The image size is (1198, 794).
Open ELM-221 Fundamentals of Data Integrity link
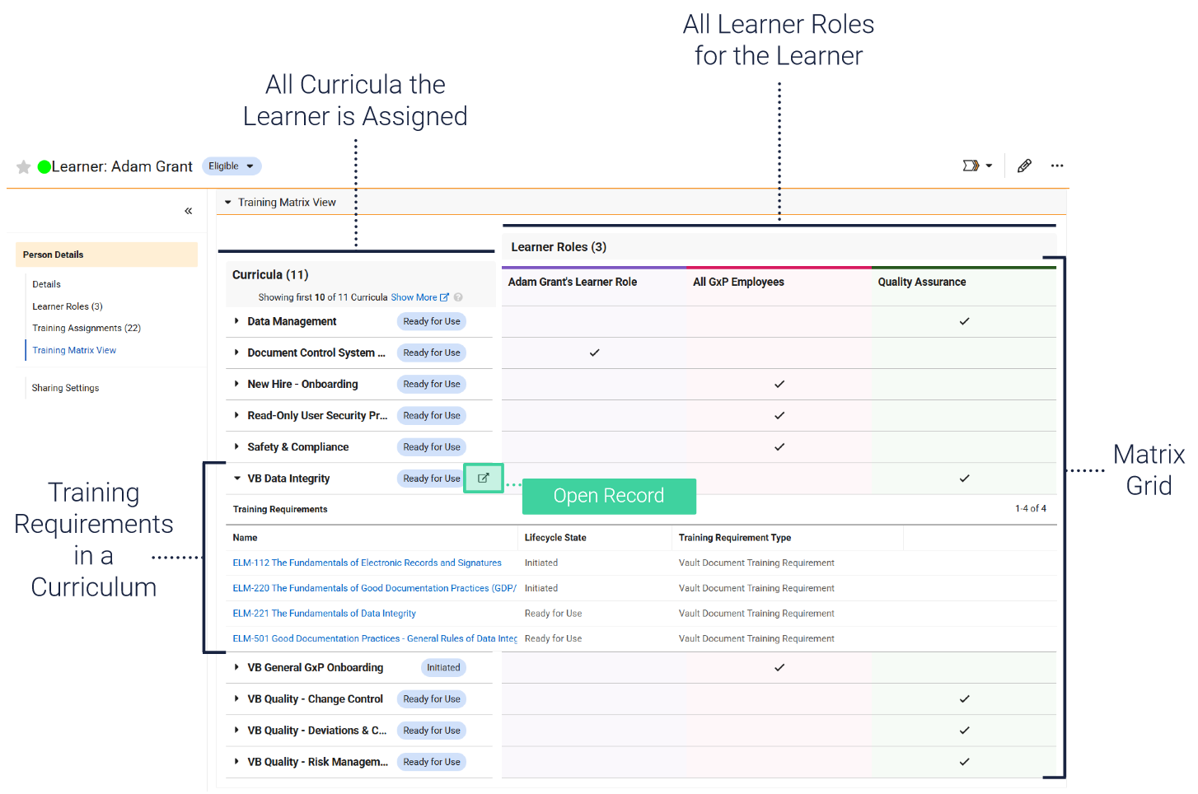click(324, 614)
